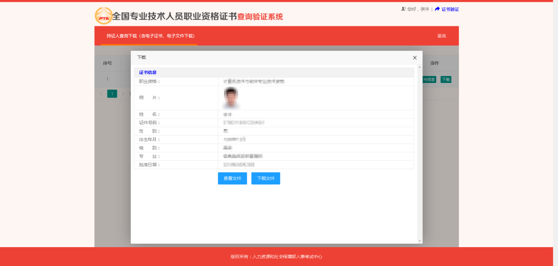Select page 1 in the pagination
The width and height of the screenshot is (558, 266).
(x=112, y=93)
